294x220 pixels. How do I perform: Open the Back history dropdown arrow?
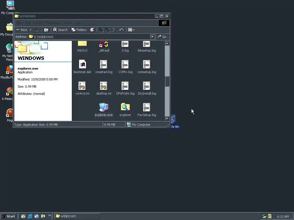(30, 30)
